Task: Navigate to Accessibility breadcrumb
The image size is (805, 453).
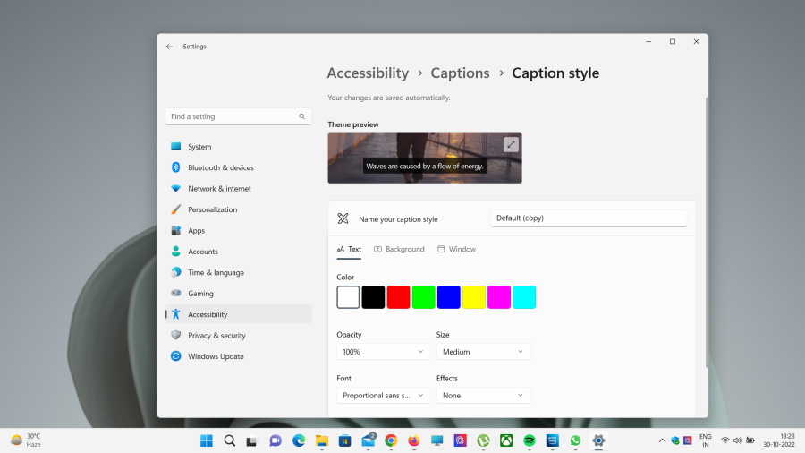Action: (x=368, y=73)
